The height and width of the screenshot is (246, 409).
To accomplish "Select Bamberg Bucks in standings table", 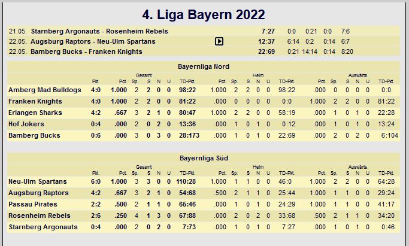I will click(34, 135).
